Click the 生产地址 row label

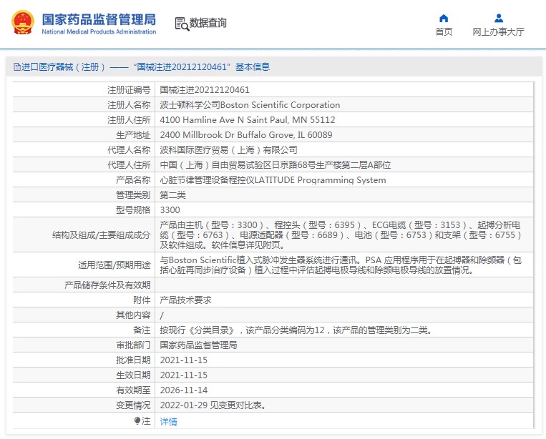133,135
